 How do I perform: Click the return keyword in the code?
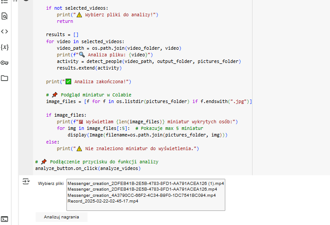coord(65,21)
